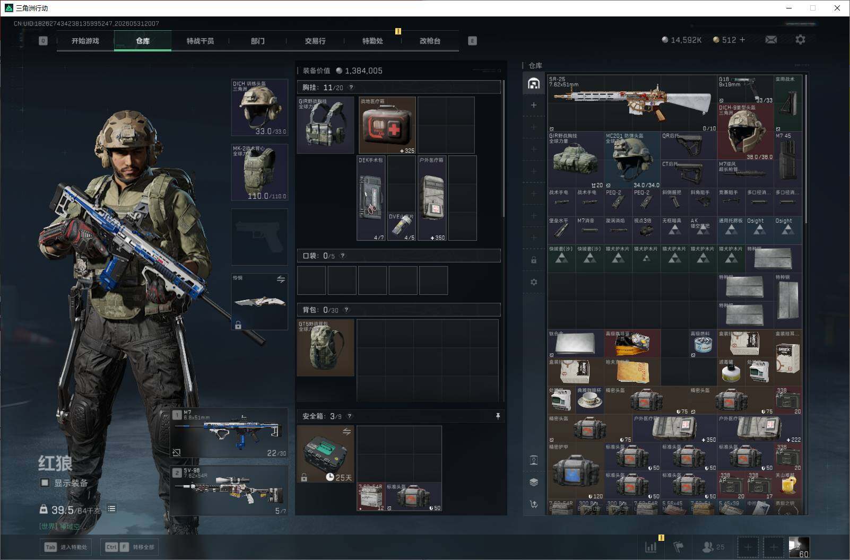This screenshot has height=560, width=850.
Task: Select the equipped DICH 训练头盔 helmet slot
Action: pyautogui.click(x=259, y=108)
